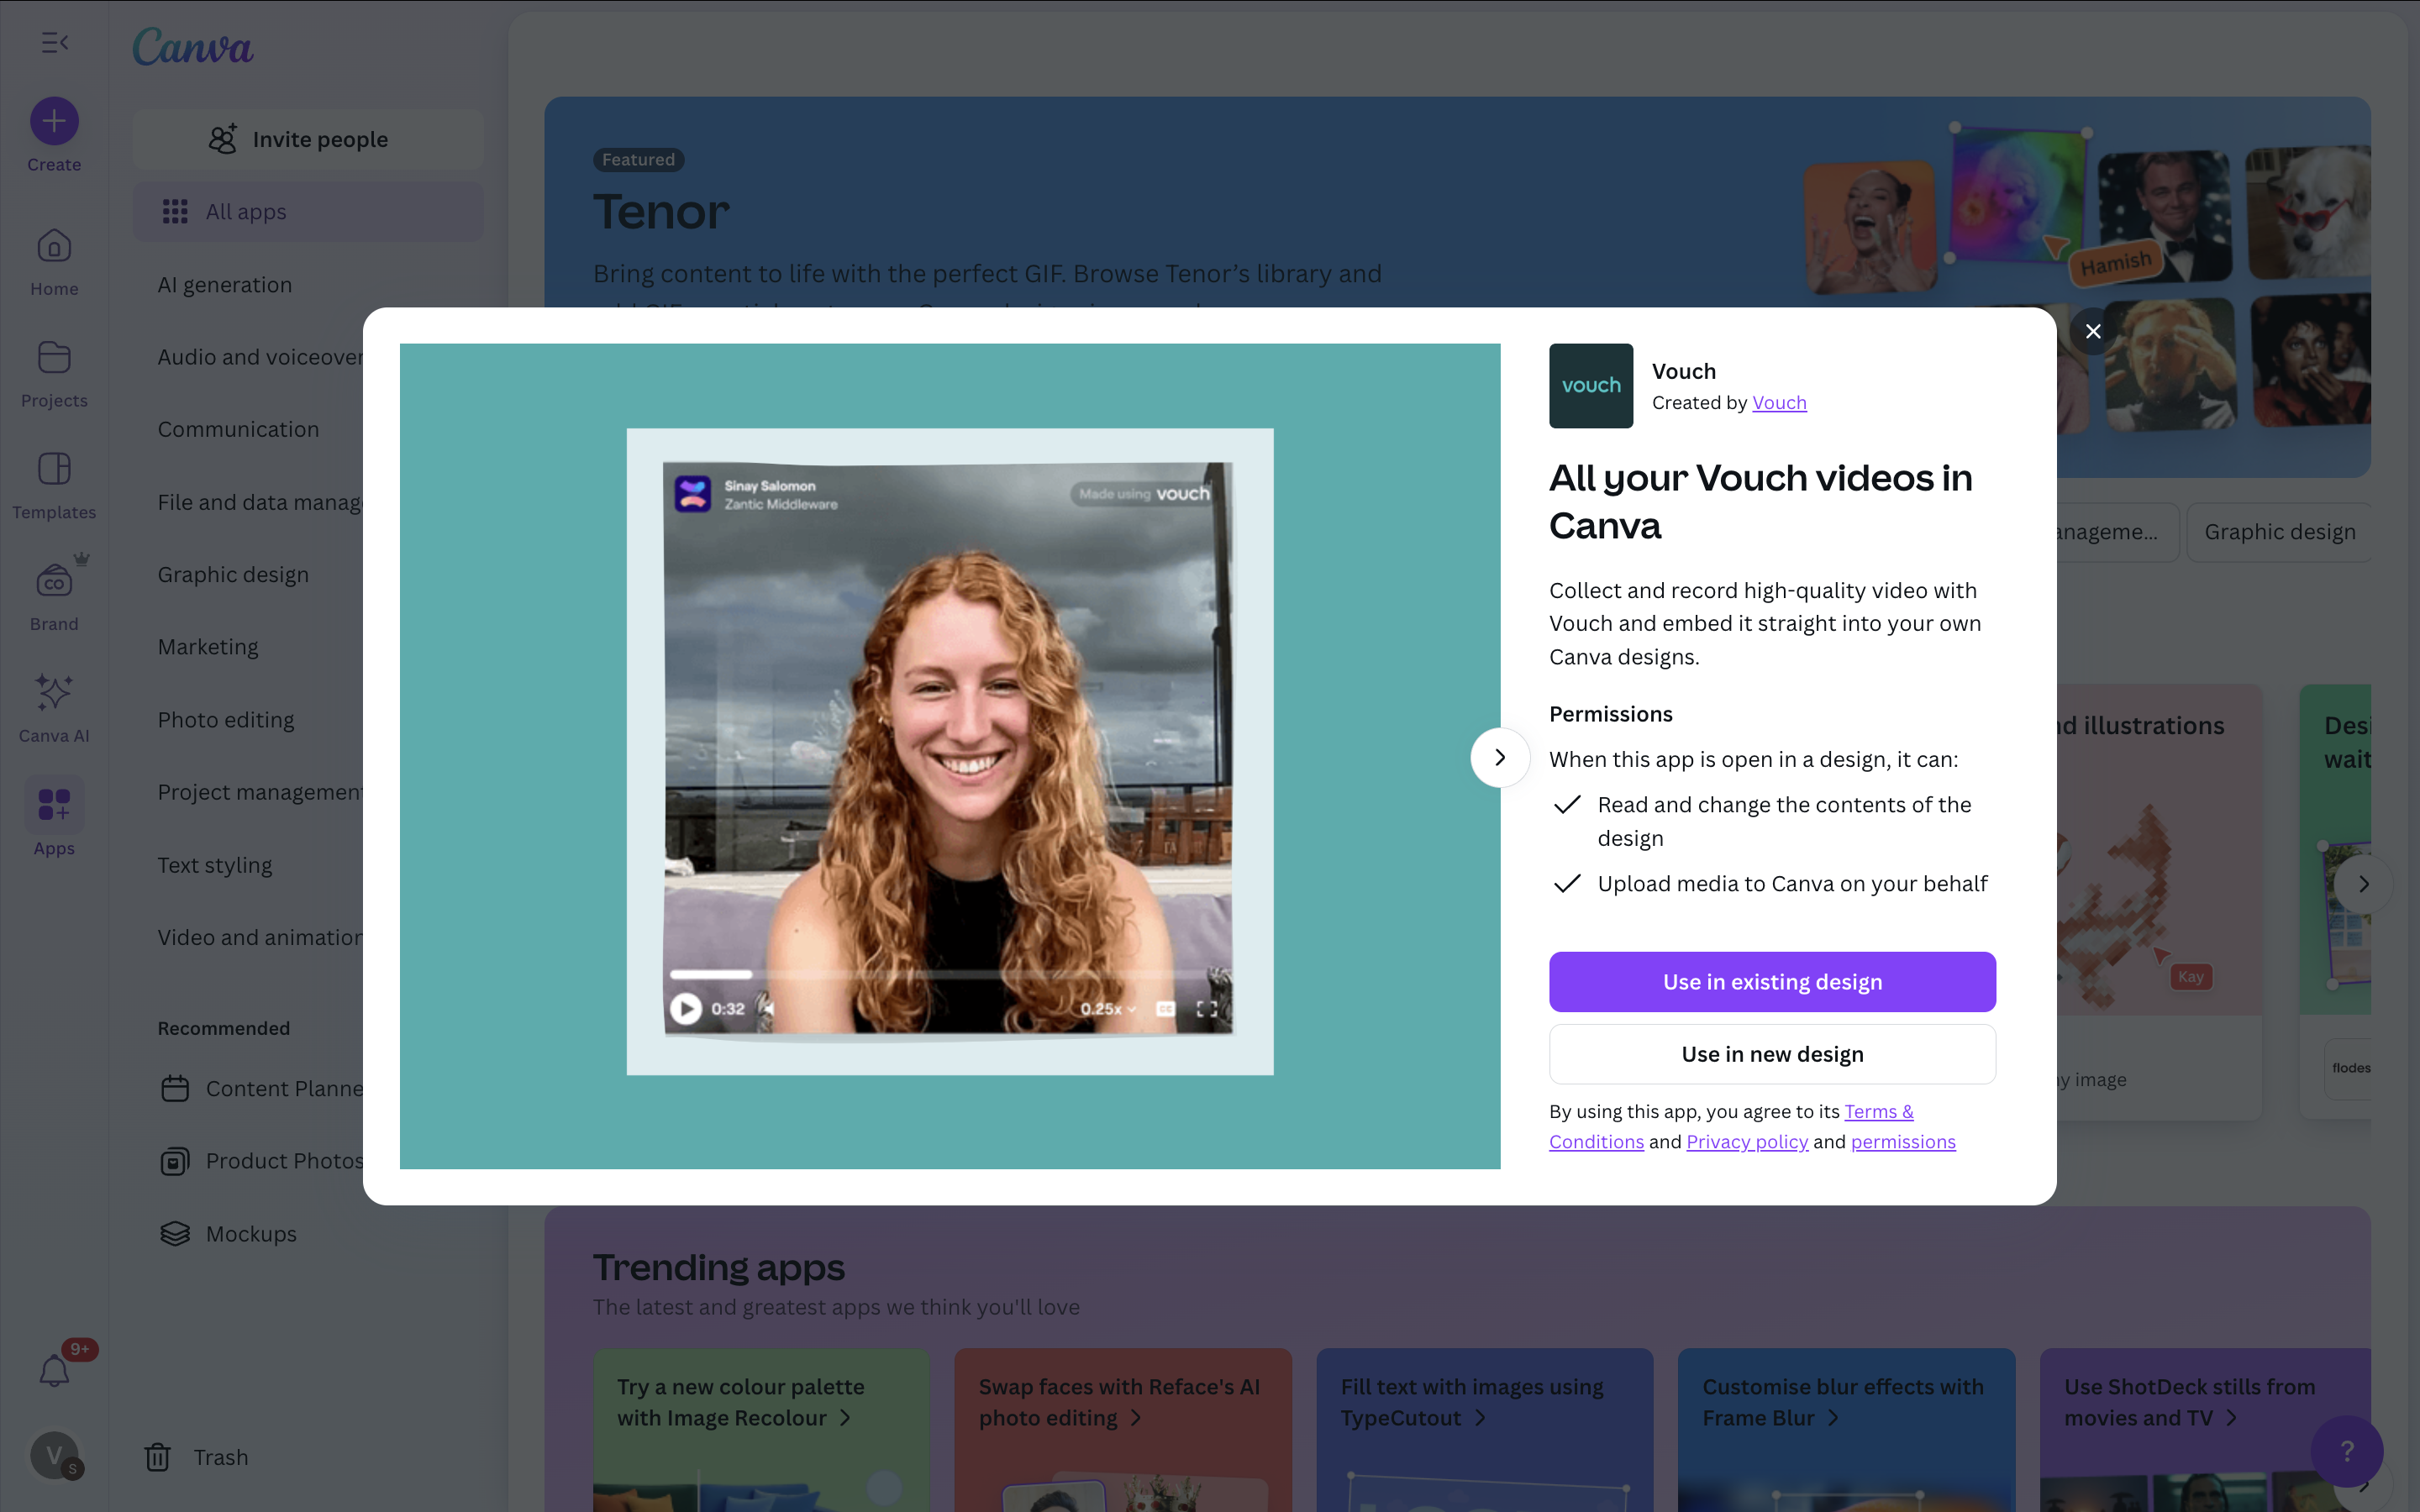Select Graphic design sidebar category

(233, 575)
